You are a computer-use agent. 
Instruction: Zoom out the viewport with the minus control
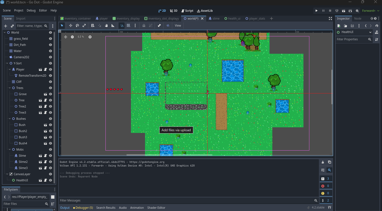pos(72,37)
